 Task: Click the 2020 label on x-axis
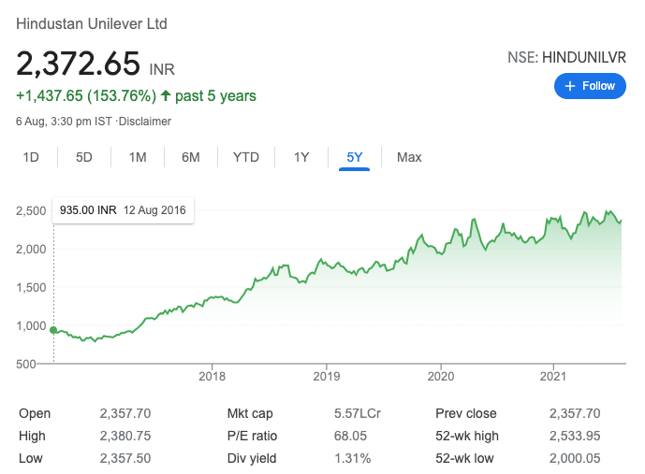440,377
